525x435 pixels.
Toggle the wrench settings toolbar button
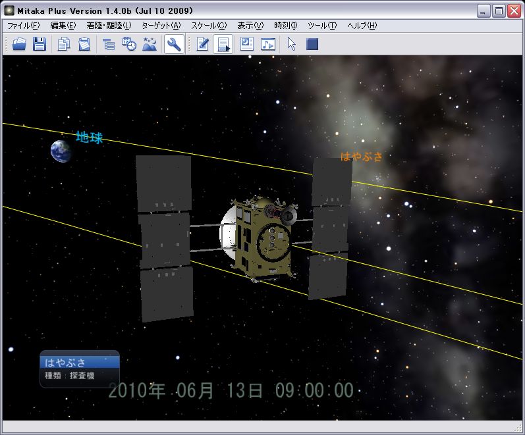(174, 44)
